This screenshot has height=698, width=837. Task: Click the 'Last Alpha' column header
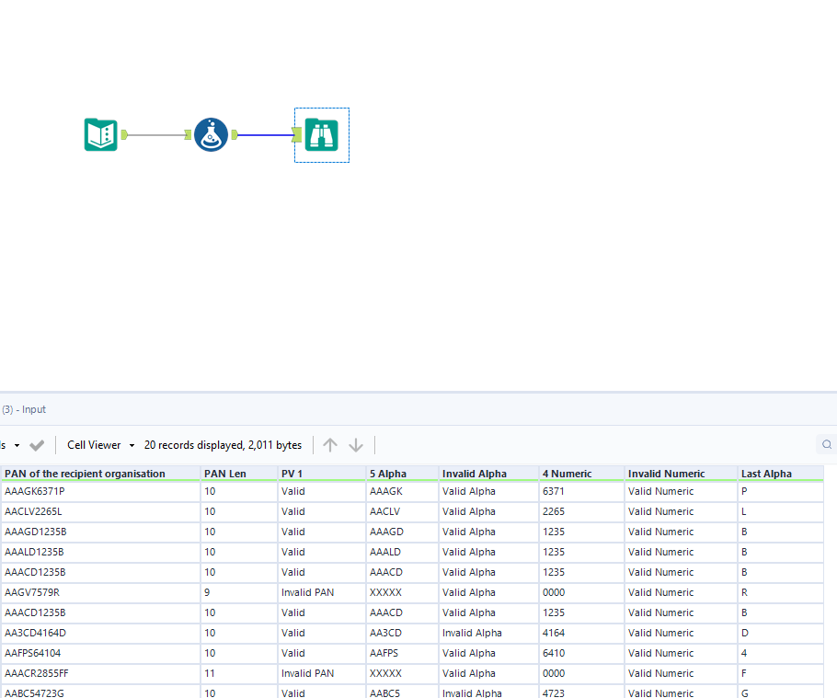(x=766, y=474)
